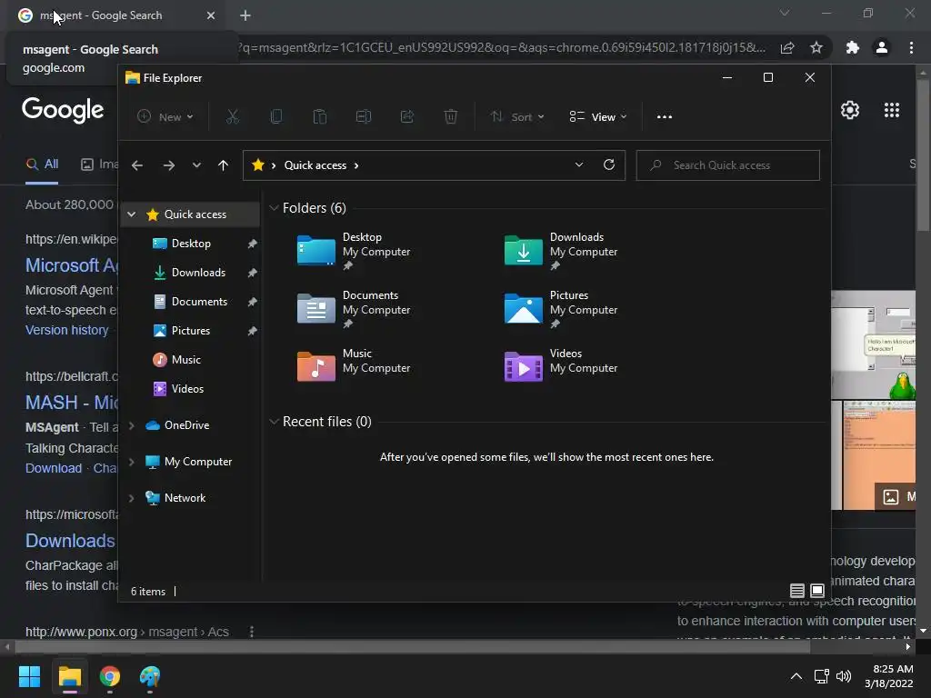Open Chrome profile avatar menu
The height and width of the screenshot is (698, 931).
pos(882,47)
